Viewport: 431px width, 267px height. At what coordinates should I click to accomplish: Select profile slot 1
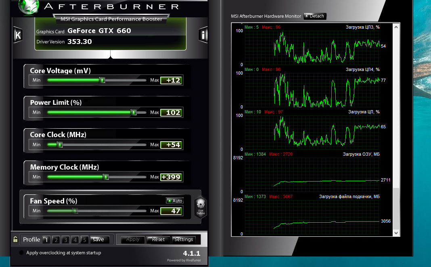tap(46, 240)
